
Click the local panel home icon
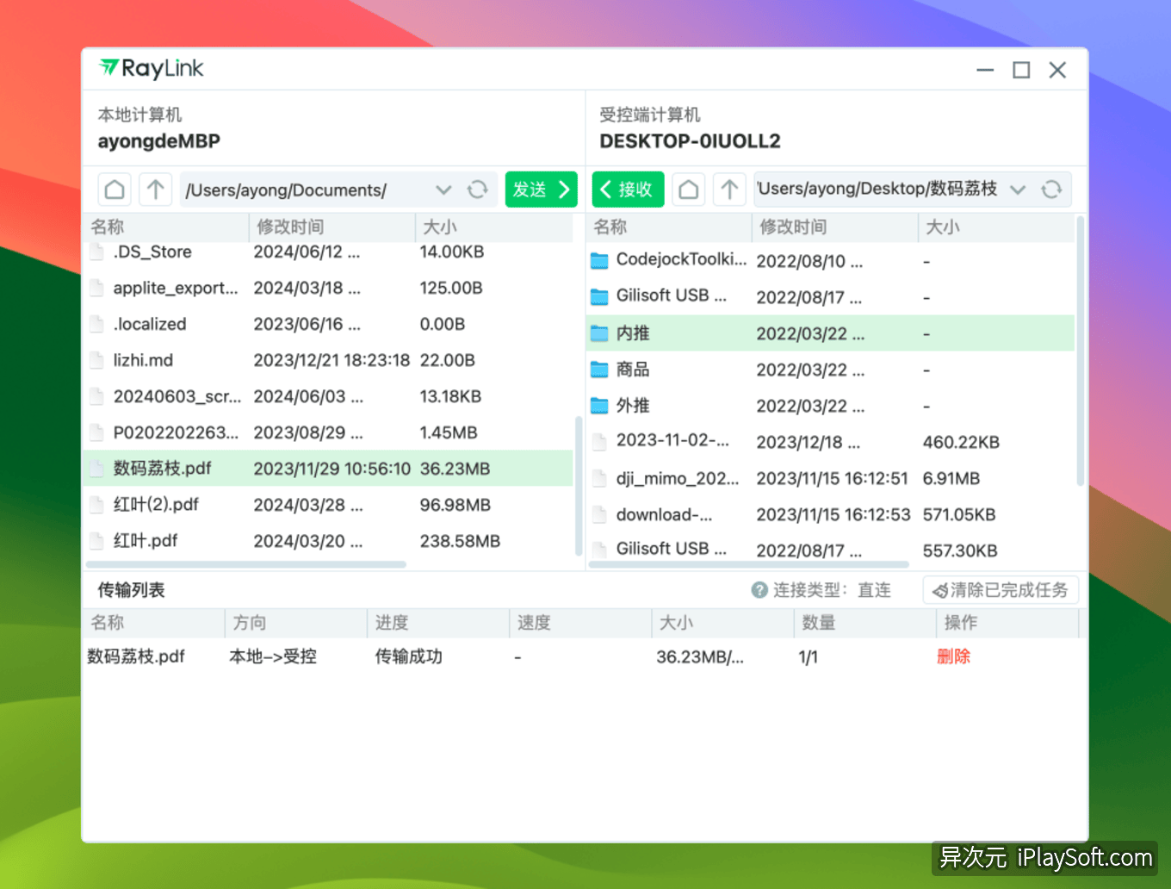point(114,190)
